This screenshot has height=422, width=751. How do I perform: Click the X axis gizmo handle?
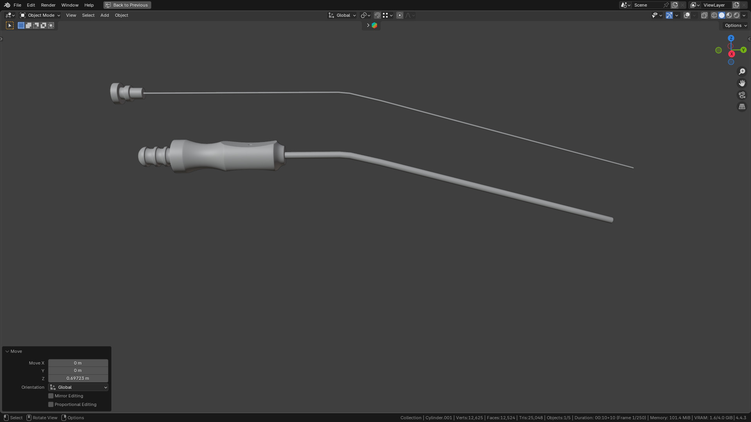(731, 54)
